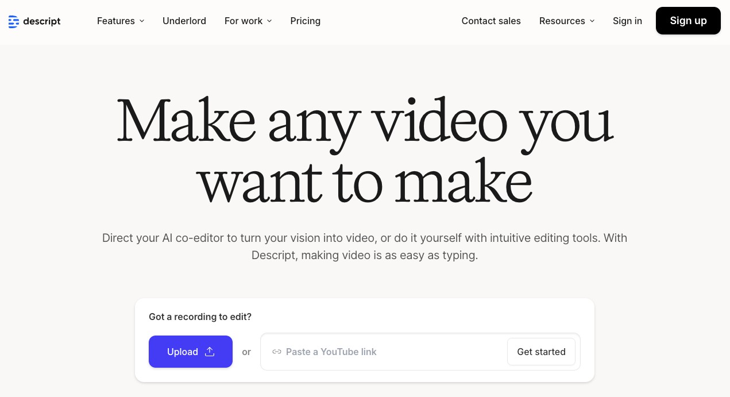Go to the Underlord page
This screenshot has height=397, width=730.
coord(184,21)
